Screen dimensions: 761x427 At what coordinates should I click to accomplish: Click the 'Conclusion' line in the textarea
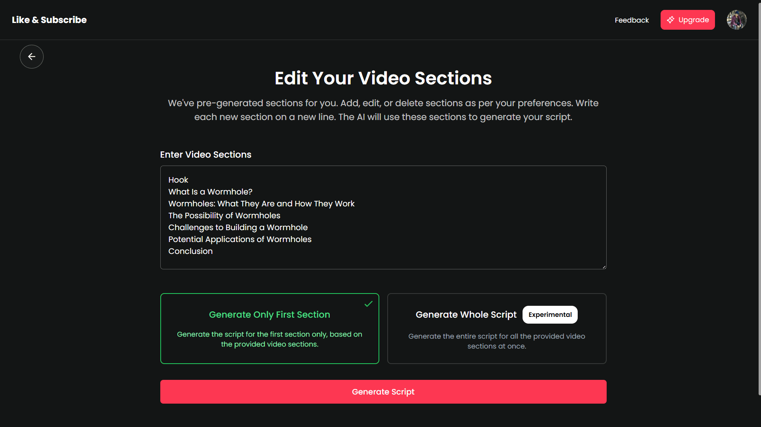tap(190, 251)
